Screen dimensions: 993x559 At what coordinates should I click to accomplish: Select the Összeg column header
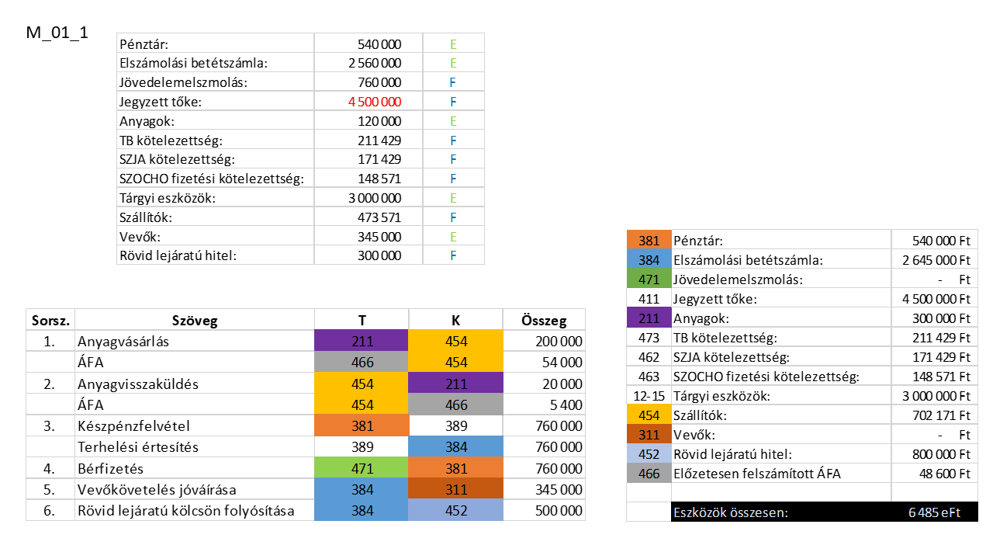[544, 320]
